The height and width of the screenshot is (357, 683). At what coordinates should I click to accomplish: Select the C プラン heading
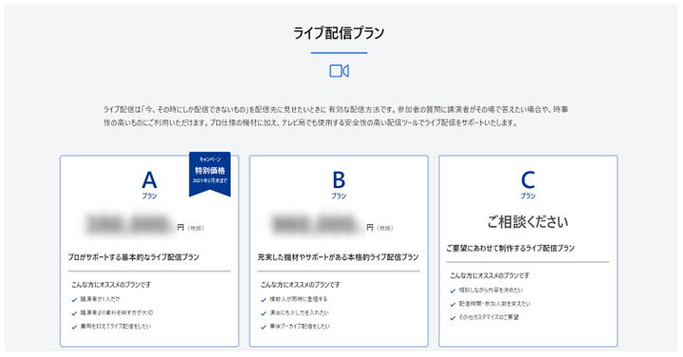point(528,184)
